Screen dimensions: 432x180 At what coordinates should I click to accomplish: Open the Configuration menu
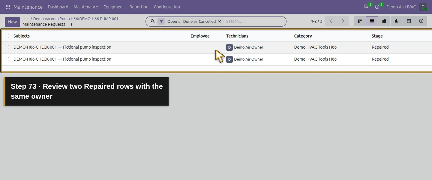pyautogui.click(x=167, y=7)
